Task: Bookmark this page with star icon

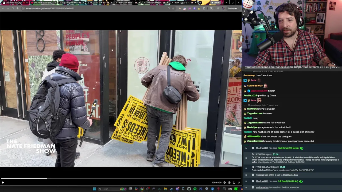Action: coord(173,8)
